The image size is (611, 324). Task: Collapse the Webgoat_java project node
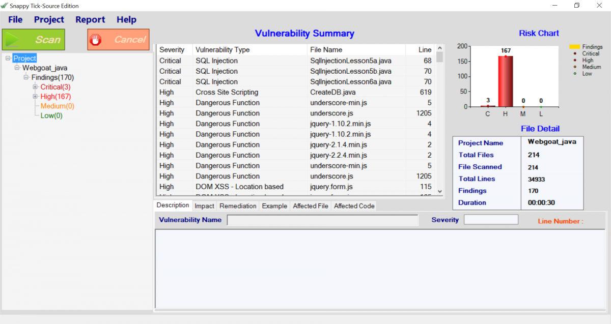click(17, 68)
